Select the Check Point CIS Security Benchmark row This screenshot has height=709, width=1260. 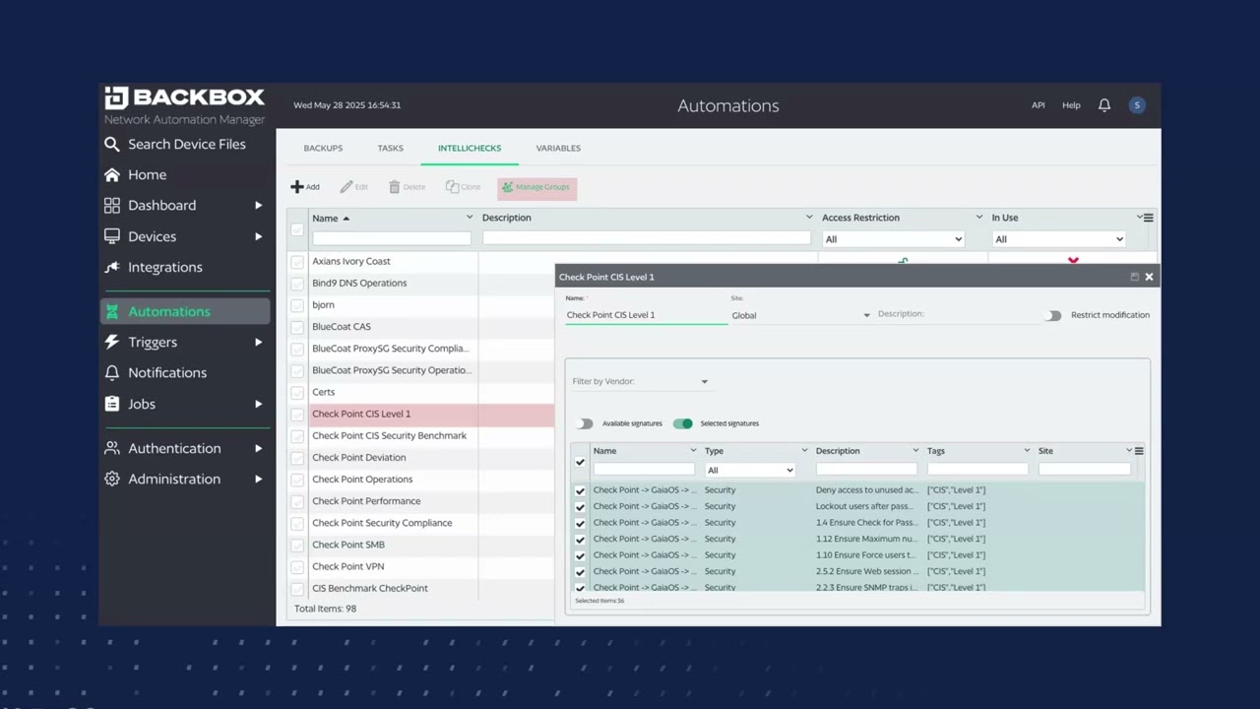pos(389,435)
